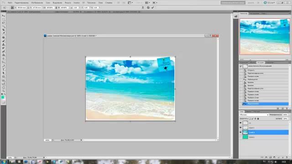
Task: Click the history snapshot thumbnail
Action: (x=245, y=66)
